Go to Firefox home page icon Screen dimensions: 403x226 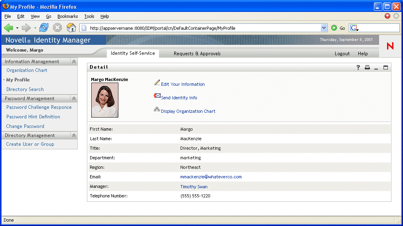[71, 28]
